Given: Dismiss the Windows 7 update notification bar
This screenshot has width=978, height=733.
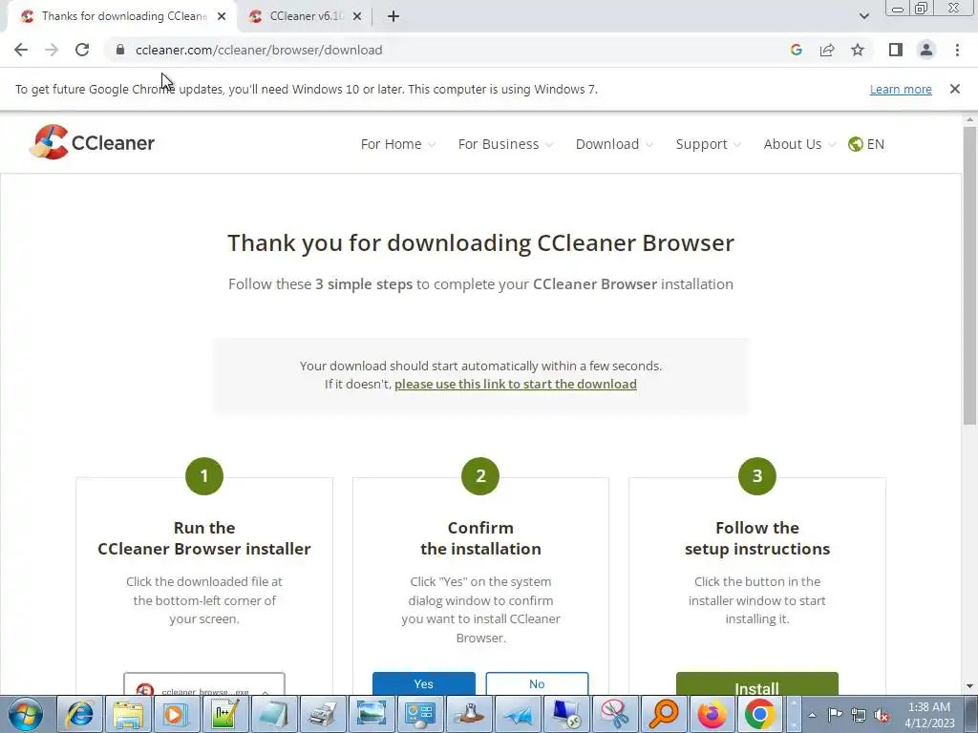Looking at the screenshot, I should pos(954,89).
